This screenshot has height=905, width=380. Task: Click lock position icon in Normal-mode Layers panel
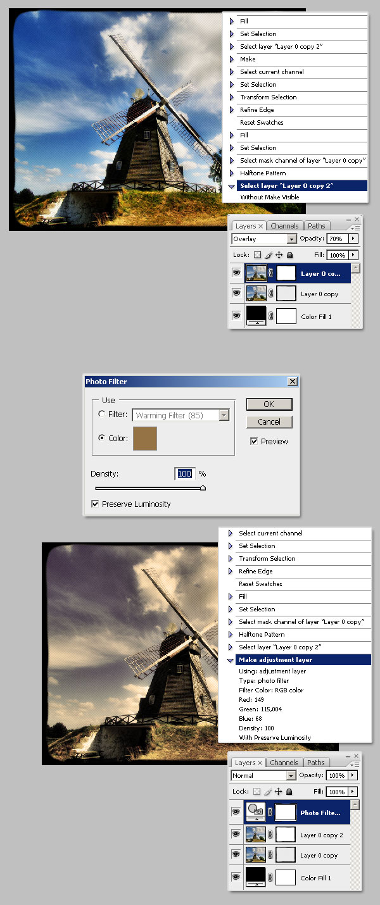[x=278, y=791]
